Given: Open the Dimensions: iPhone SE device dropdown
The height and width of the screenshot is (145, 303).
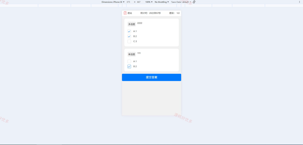Looking at the screenshot, I should coord(113,2).
